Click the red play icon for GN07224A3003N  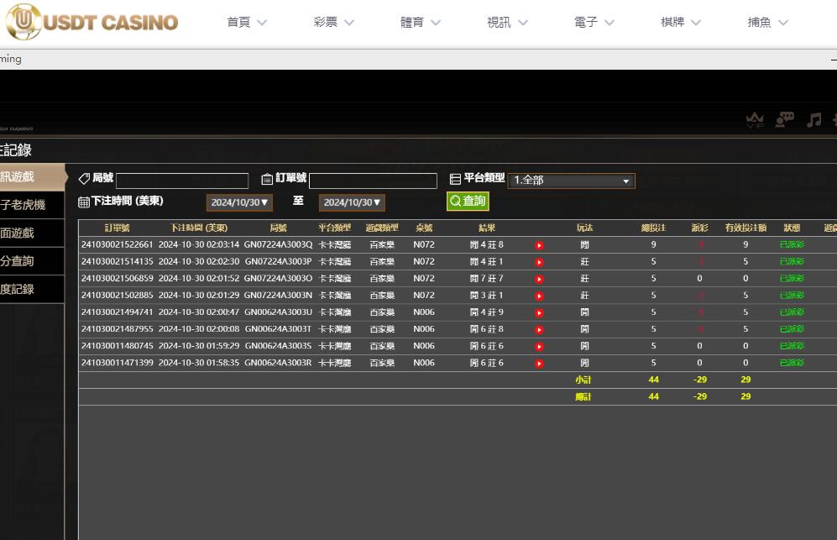(x=539, y=296)
